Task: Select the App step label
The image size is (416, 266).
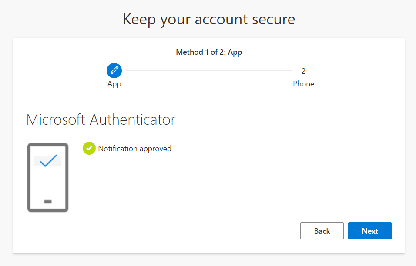Action: [114, 84]
